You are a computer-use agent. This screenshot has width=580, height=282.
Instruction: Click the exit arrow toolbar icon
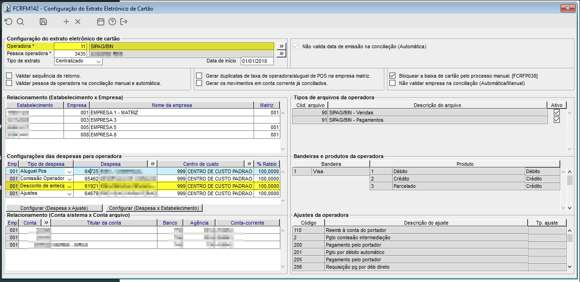[x=124, y=22]
